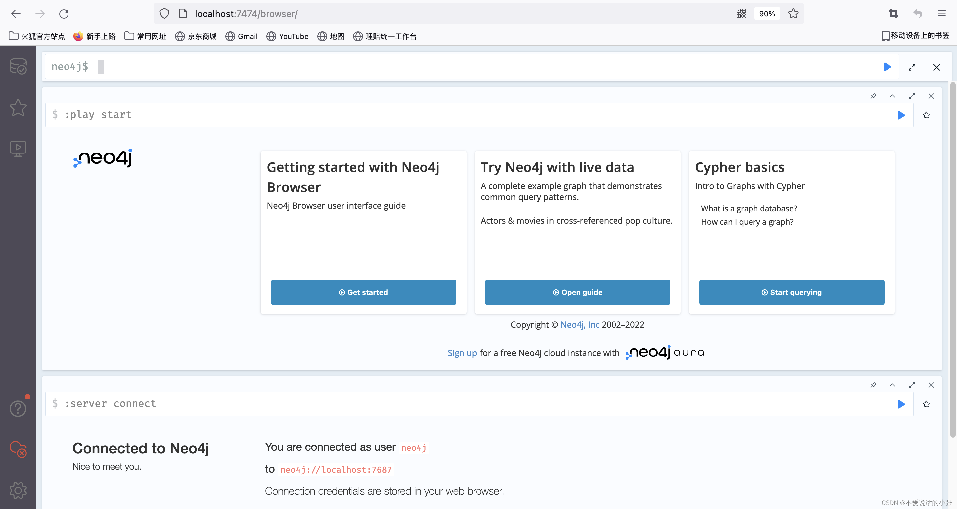
Task: Click the Get started button
Action: coord(363,293)
